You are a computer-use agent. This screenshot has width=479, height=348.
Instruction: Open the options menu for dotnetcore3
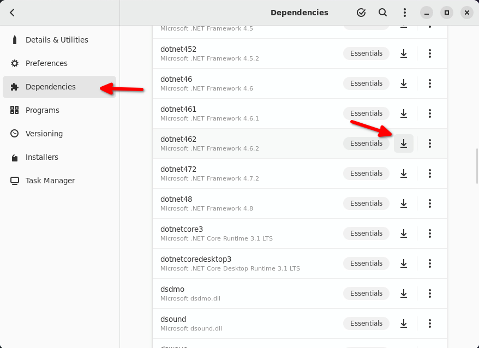point(430,233)
